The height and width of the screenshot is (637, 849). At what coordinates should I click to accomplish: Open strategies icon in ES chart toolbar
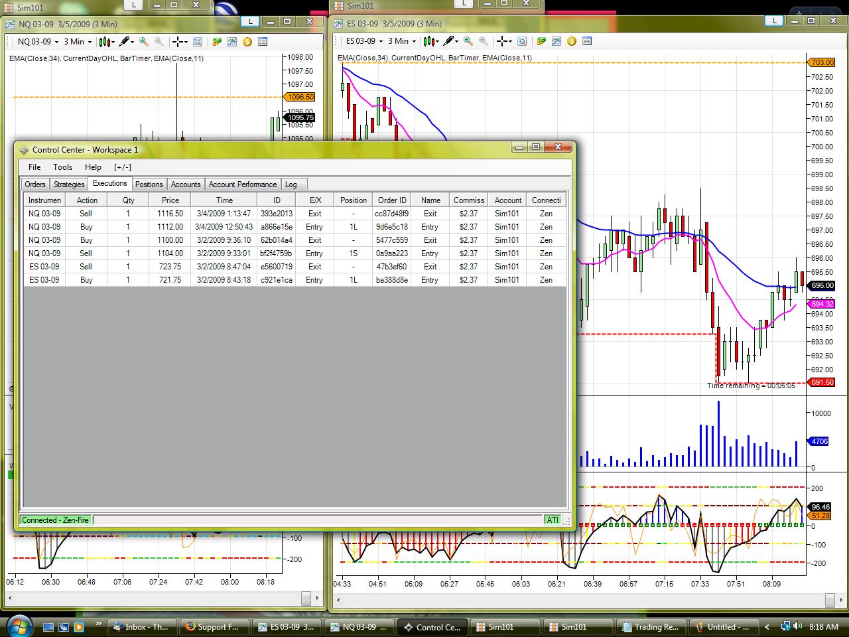[541, 41]
